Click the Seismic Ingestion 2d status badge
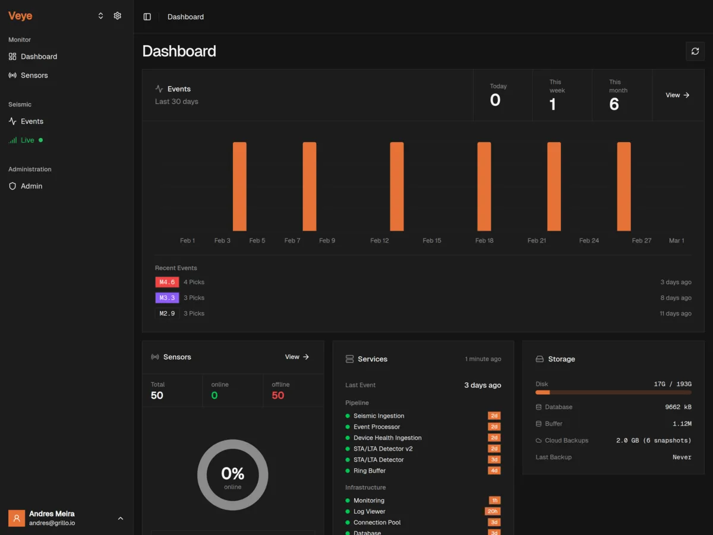 coord(494,416)
